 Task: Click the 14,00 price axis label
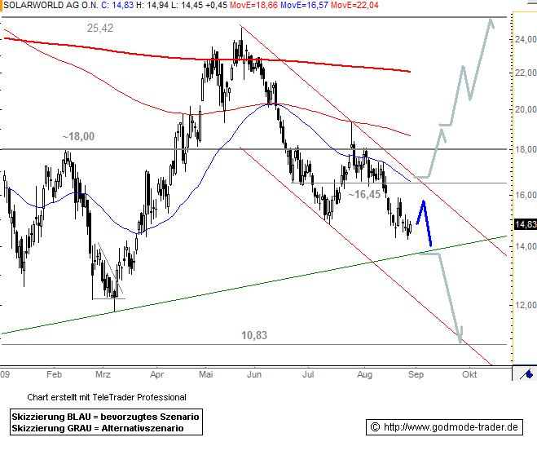(526, 246)
